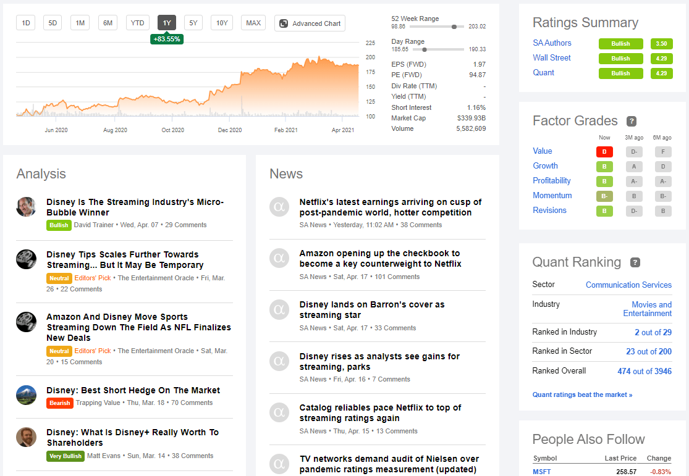
Task: Open the Growth factor grade link
Action: [x=545, y=166]
